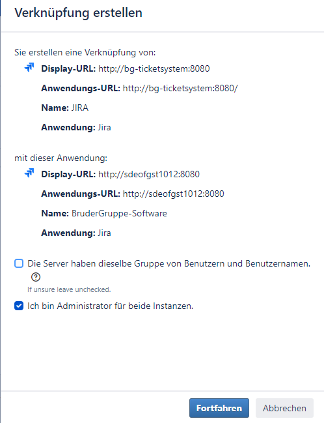The height and width of the screenshot is (423, 324).
Task: Click the name 'BruderGruppe-Software'
Action: point(119,213)
